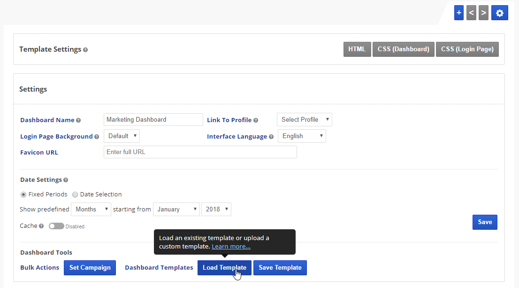
Task: Click help icon next to Template Settings
Action: 85,50
